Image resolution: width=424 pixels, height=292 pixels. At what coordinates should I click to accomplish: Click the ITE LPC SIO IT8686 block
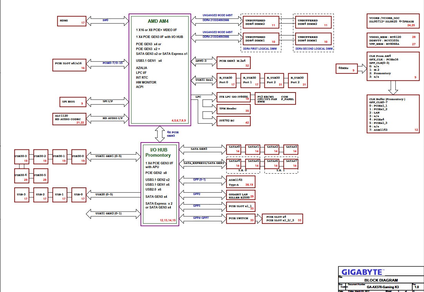[233, 98]
